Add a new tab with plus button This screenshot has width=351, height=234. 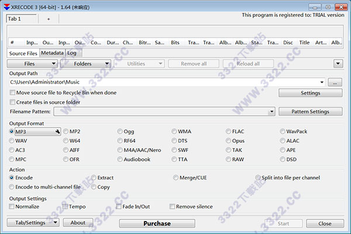point(49,19)
